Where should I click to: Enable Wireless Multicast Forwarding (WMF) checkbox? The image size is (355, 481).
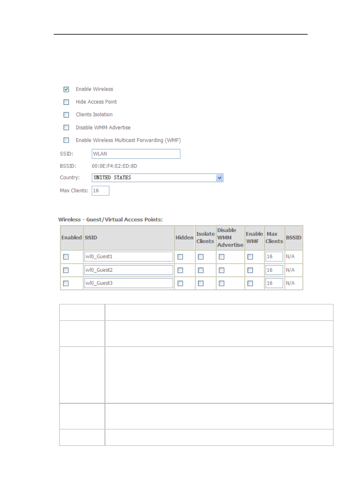tap(66, 140)
